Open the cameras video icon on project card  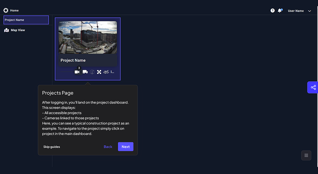point(77,72)
